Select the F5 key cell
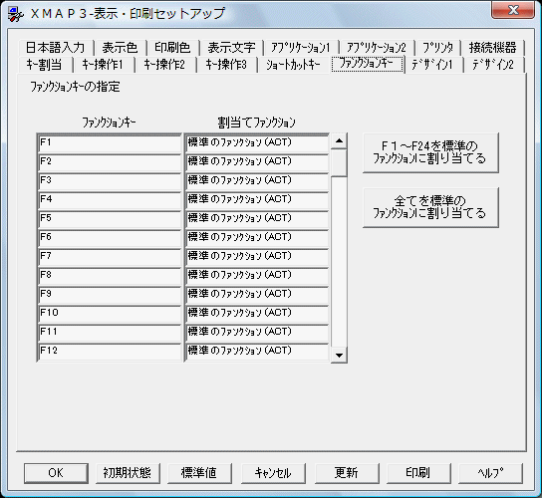542x498 pixels. [110, 219]
